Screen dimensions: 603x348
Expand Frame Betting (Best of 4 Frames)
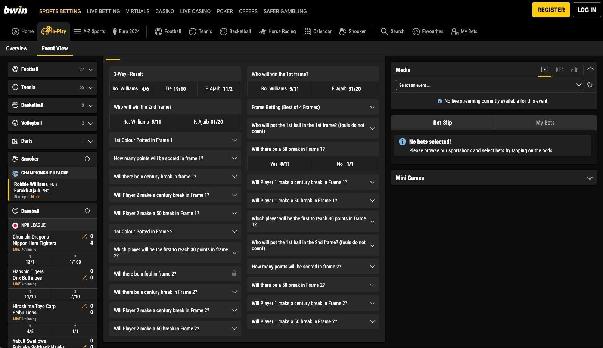(313, 107)
